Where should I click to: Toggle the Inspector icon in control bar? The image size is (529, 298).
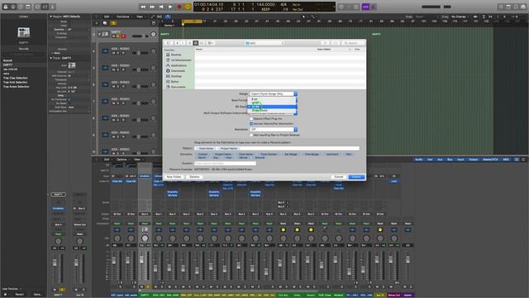(x=13, y=7)
